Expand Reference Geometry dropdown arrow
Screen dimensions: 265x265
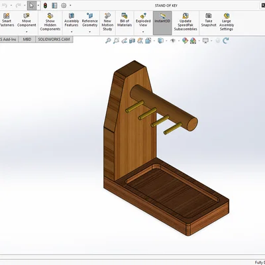click(89, 32)
